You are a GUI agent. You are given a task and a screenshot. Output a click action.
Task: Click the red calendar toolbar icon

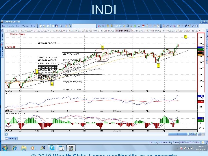click(143, 26)
